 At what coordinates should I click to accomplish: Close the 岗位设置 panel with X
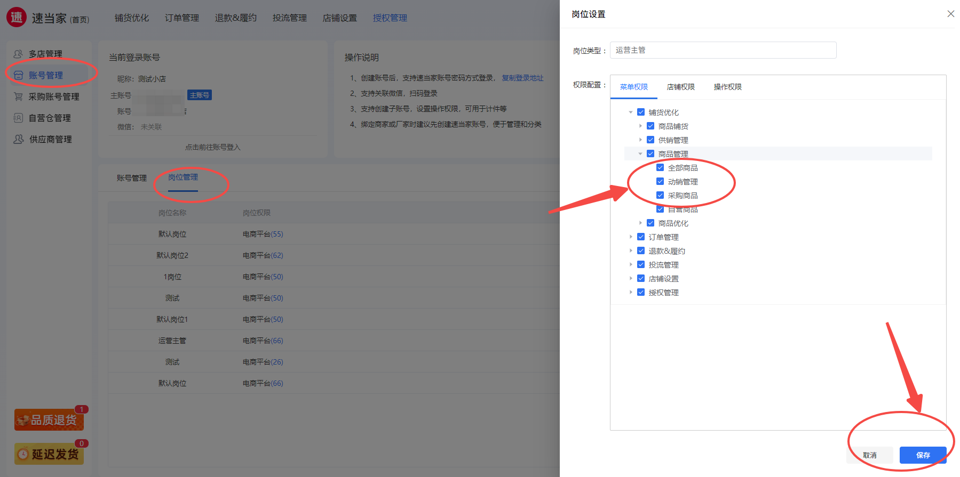(950, 14)
